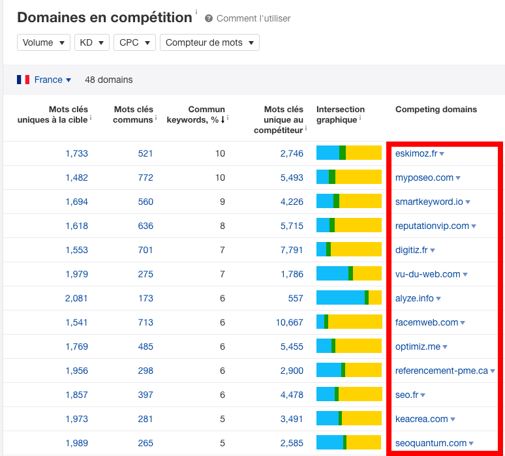Click unique keywords value 1,973
The width and height of the screenshot is (505, 456).
(x=76, y=419)
